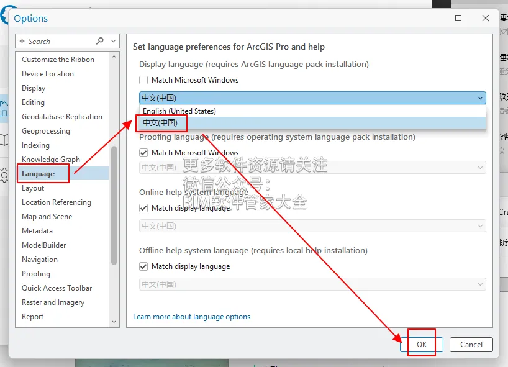
Task: Open Knowledge Graph options
Action: 51,160
